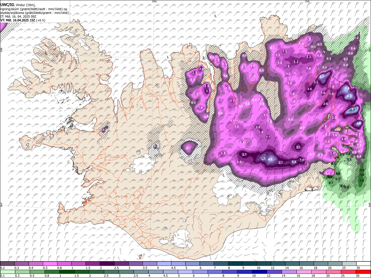This screenshot has width=371, height=278.
Task: Click the 'rigning/skúrir' rain legend description line
Action: [x=34, y=9]
